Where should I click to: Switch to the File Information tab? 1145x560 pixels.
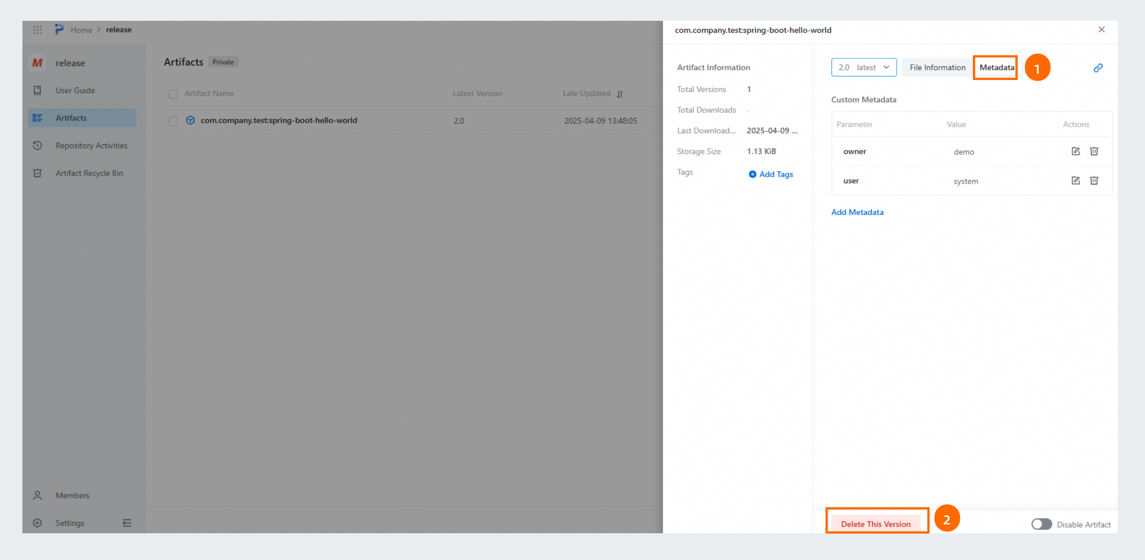pyautogui.click(x=938, y=68)
